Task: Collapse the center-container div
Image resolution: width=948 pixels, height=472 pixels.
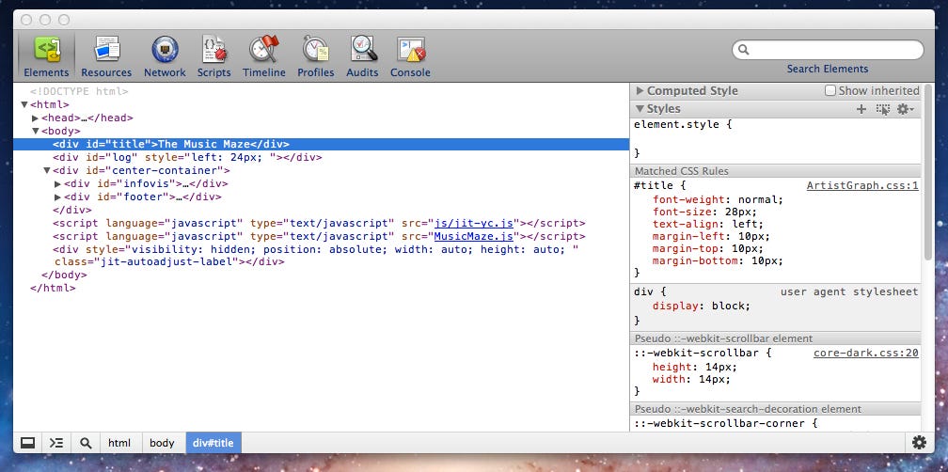Action: click(47, 170)
